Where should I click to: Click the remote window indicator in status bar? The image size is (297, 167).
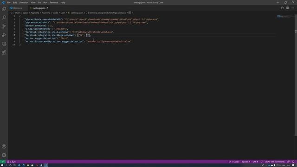coord(3,162)
